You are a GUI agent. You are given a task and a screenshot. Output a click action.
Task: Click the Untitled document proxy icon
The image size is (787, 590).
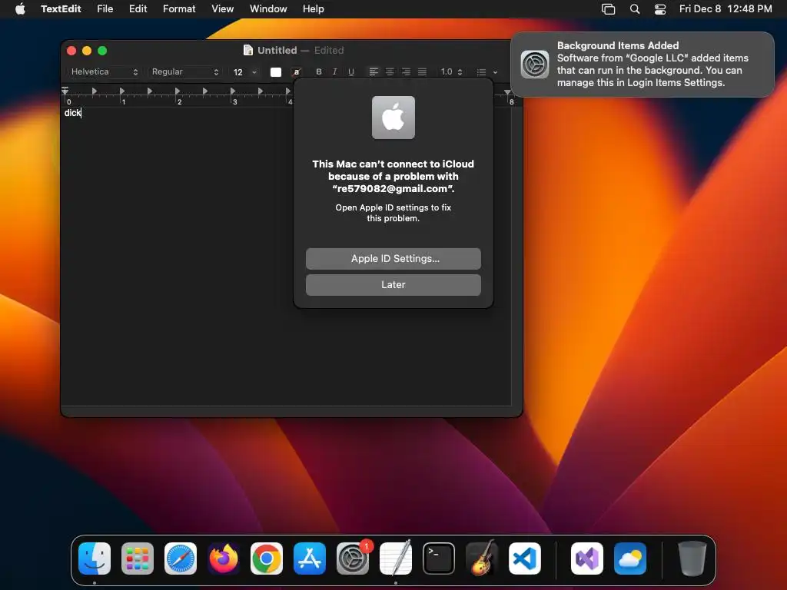[x=248, y=50]
